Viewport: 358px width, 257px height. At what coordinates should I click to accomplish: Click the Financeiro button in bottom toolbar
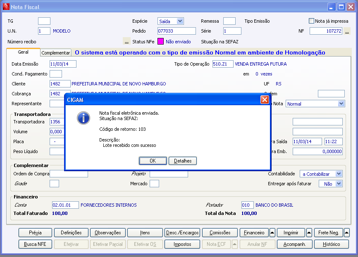pos(254,233)
